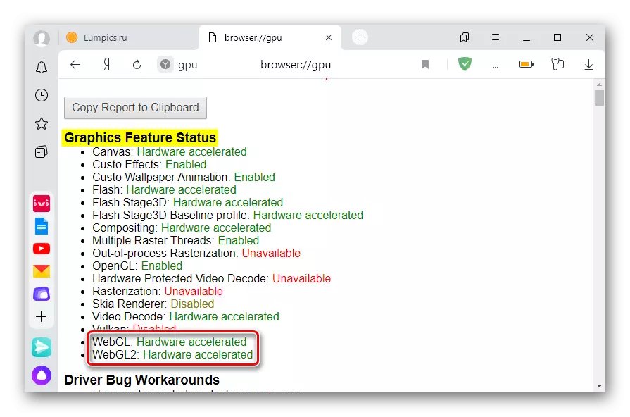The height and width of the screenshot is (417, 630).
Task: Open the blue documents sidebar shortcut
Action: tap(42, 226)
